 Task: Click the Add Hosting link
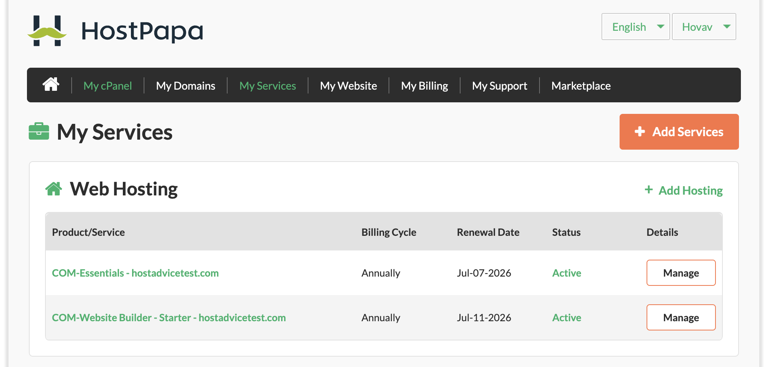[684, 190]
